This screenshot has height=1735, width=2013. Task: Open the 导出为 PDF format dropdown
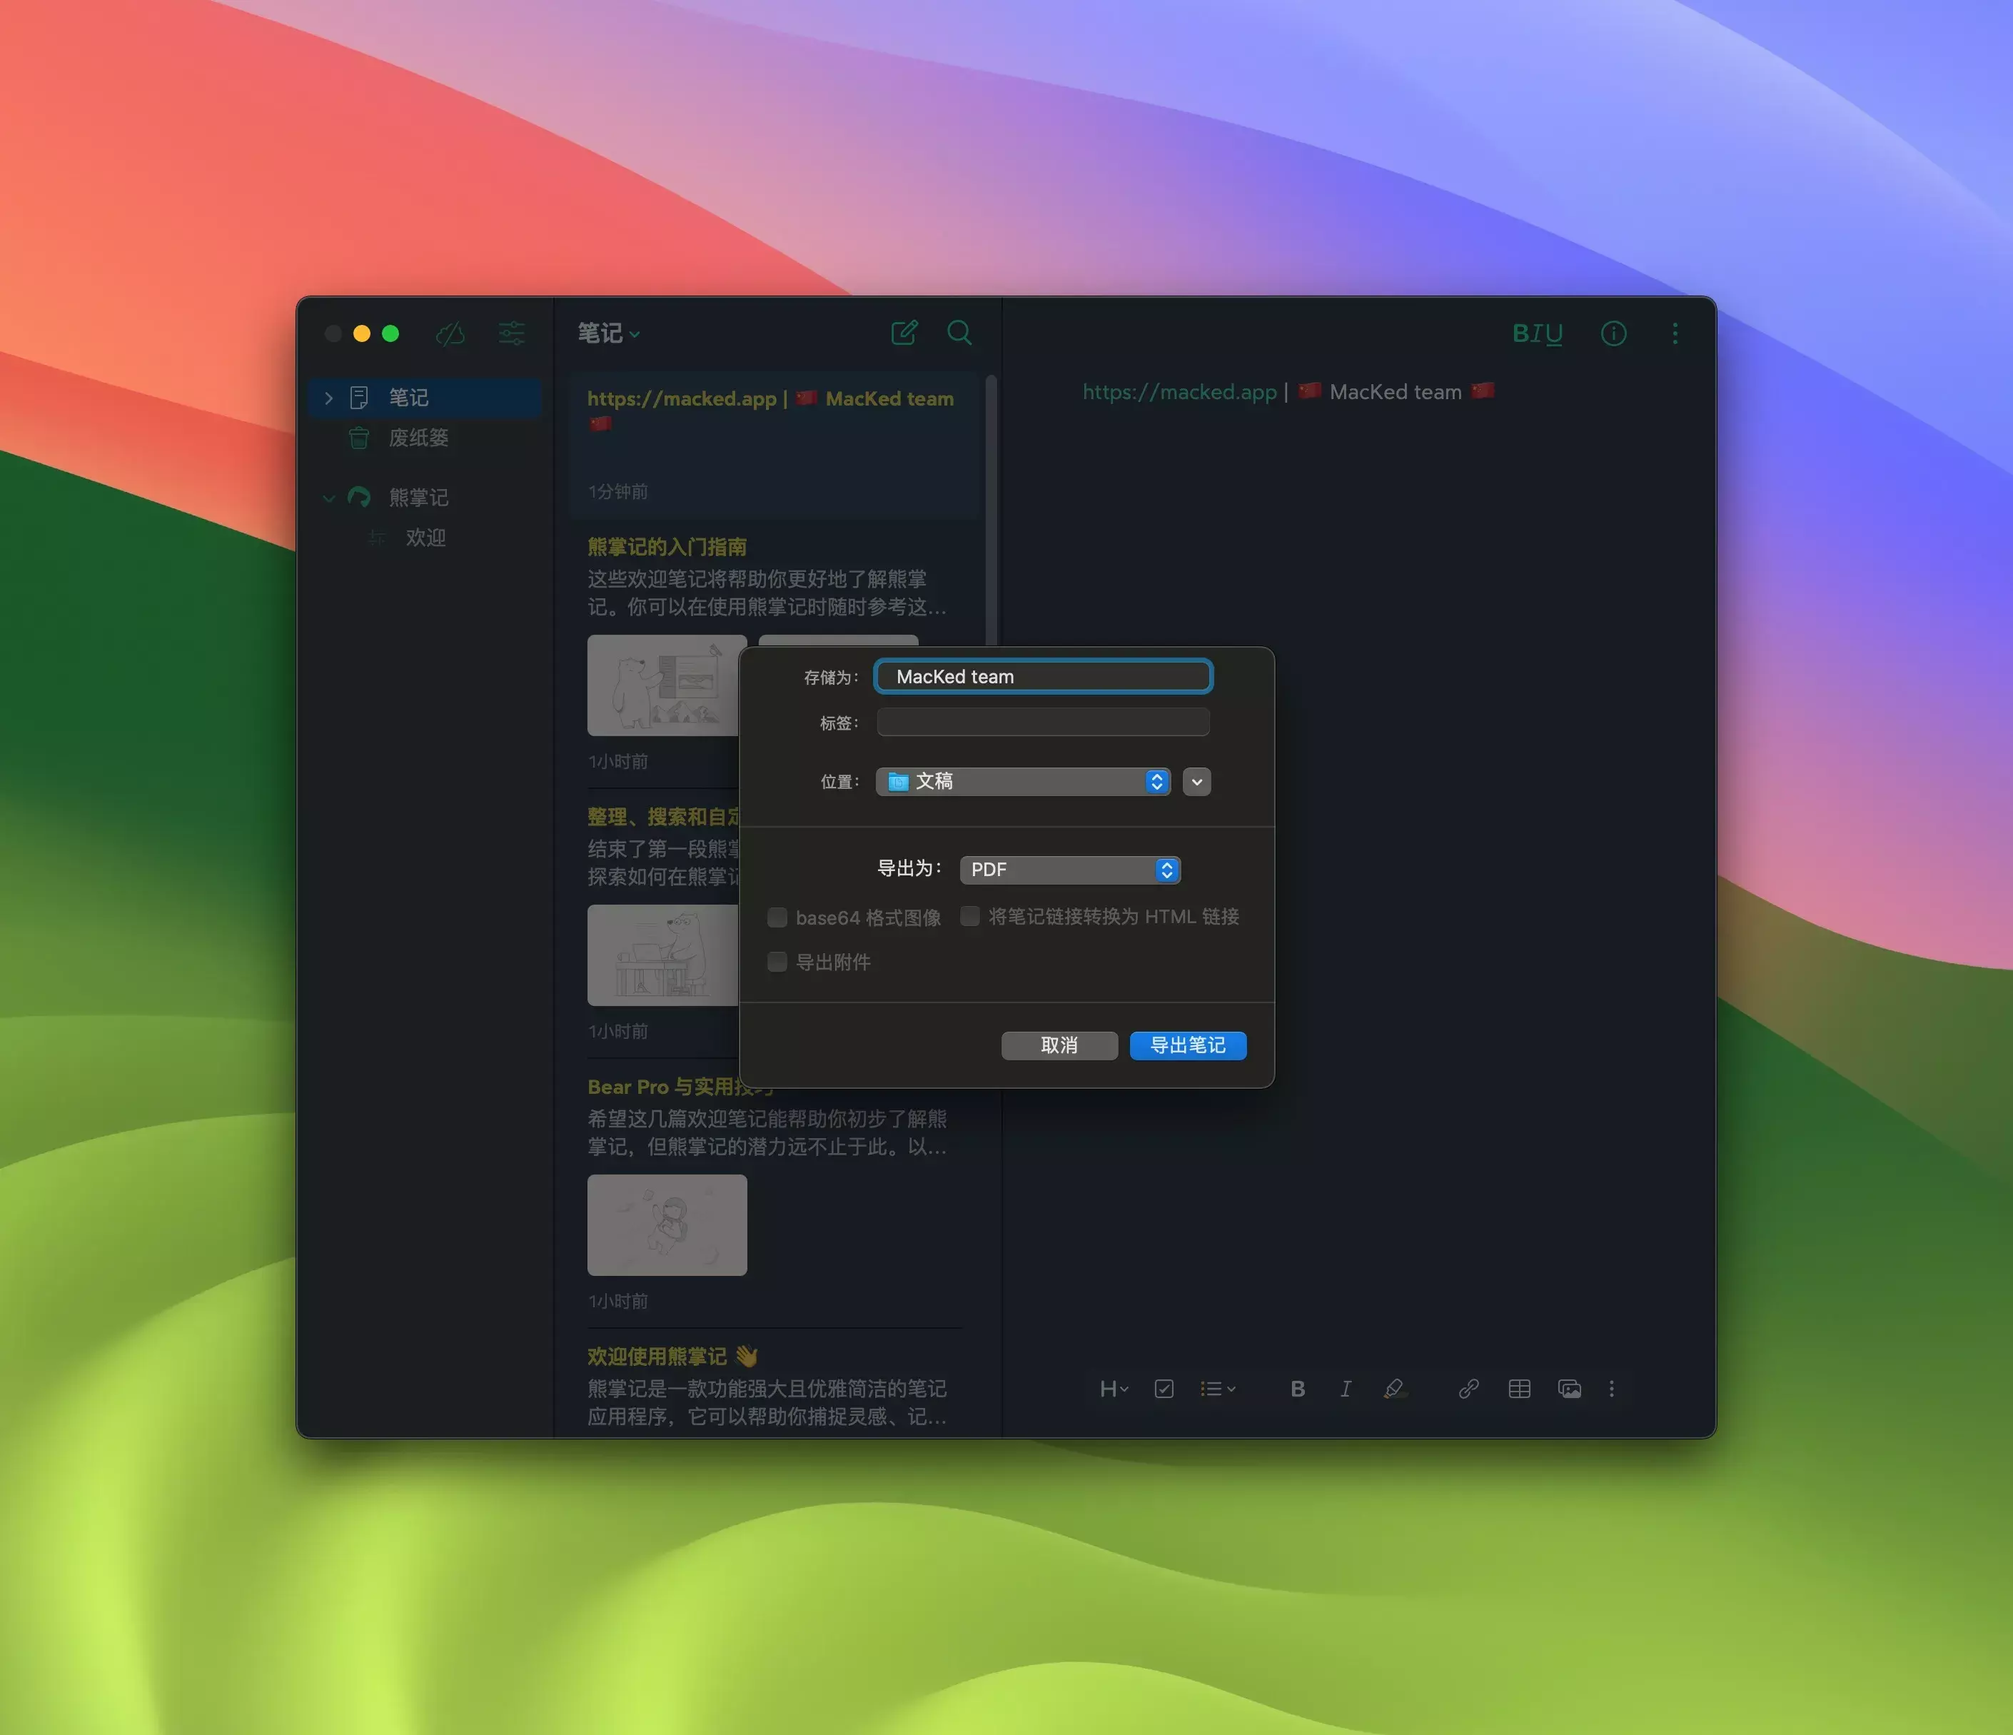coord(1069,870)
